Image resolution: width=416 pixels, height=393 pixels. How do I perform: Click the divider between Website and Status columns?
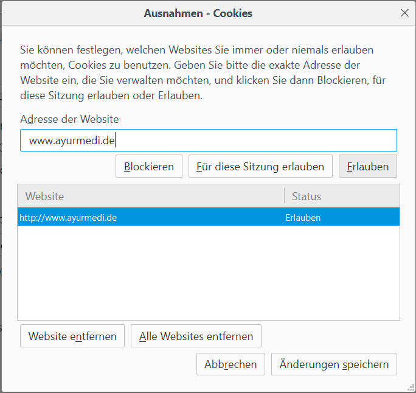(x=284, y=196)
